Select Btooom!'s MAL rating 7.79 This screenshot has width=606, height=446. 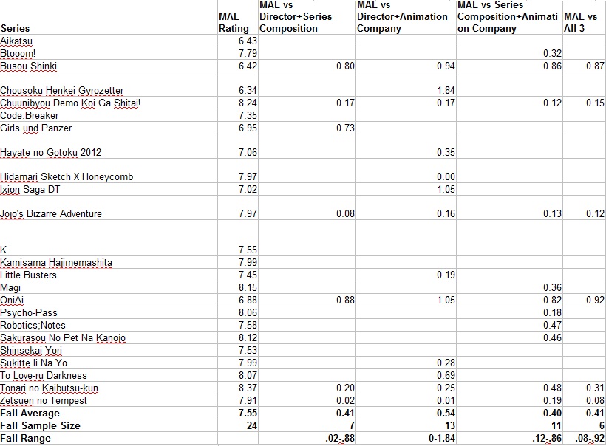pos(238,53)
